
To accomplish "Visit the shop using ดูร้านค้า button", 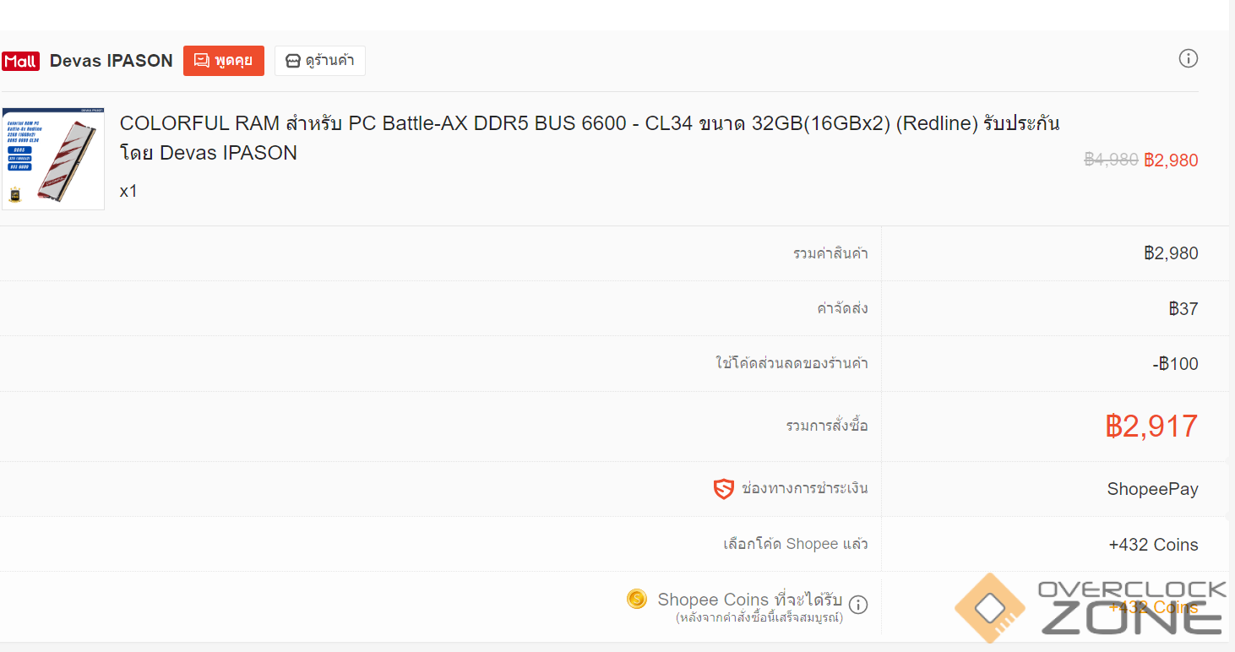I will [x=320, y=61].
